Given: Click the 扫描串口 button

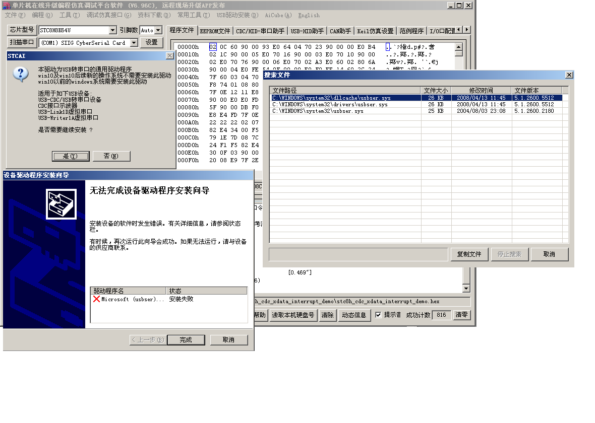Looking at the screenshot, I should tap(22, 42).
